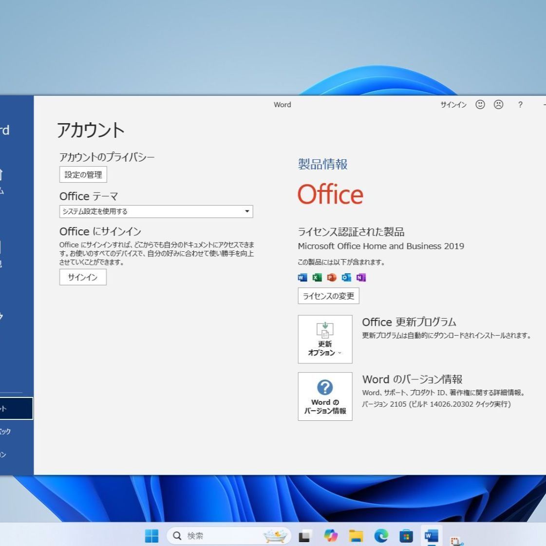The image size is (546, 546).
Task: Click the Word icon on the taskbar
Action: tap(431, 536)
